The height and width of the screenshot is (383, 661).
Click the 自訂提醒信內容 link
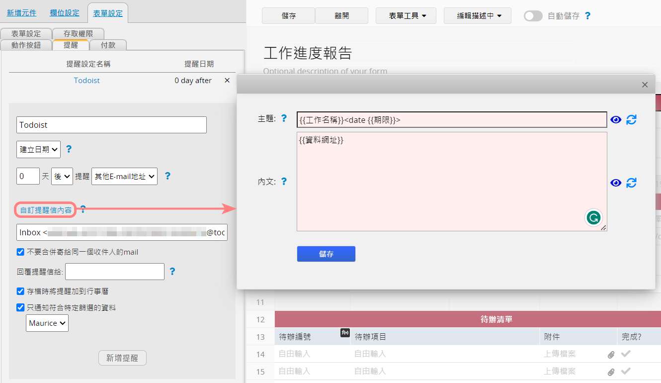[45, 210]
